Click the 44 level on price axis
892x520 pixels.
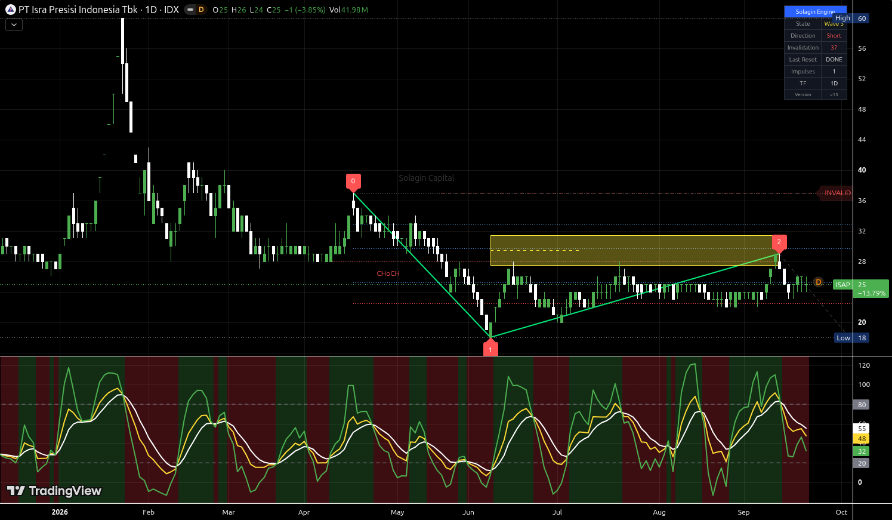(862, 140)
